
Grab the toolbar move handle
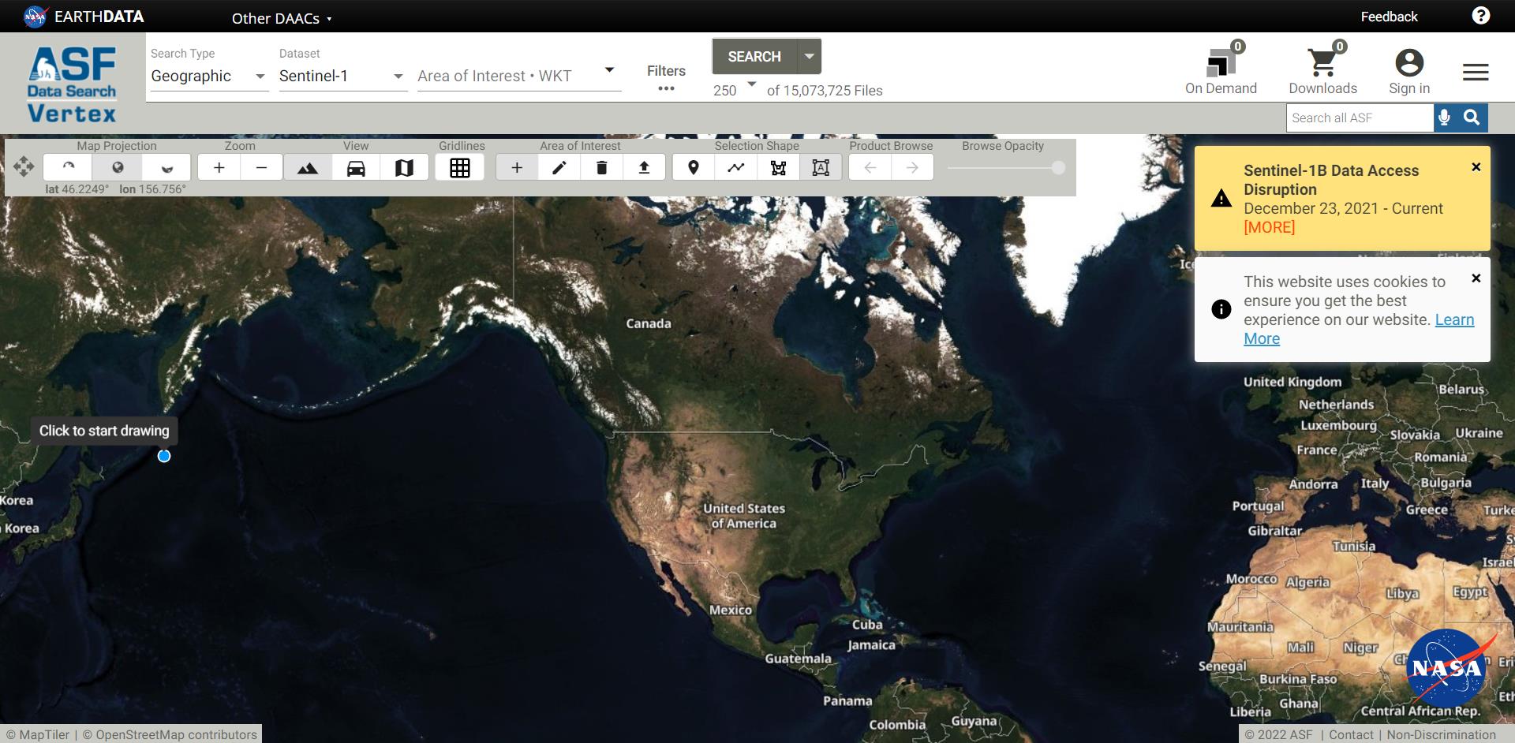24,166
